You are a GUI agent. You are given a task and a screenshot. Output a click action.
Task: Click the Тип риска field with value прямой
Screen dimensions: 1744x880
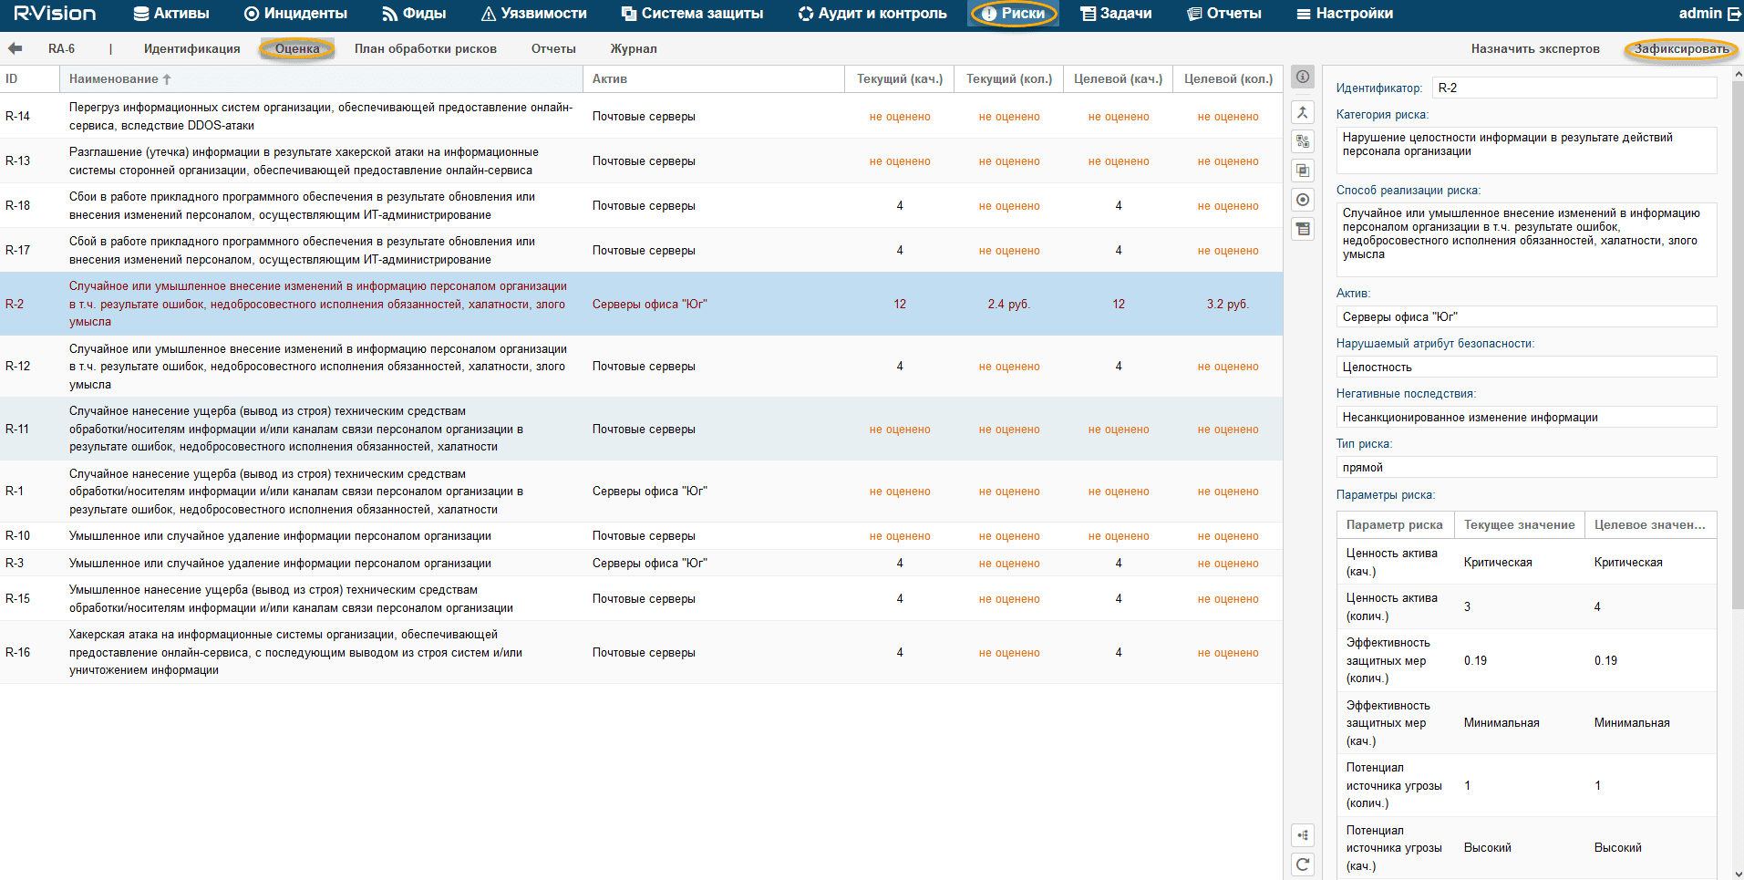[1527, 467]
